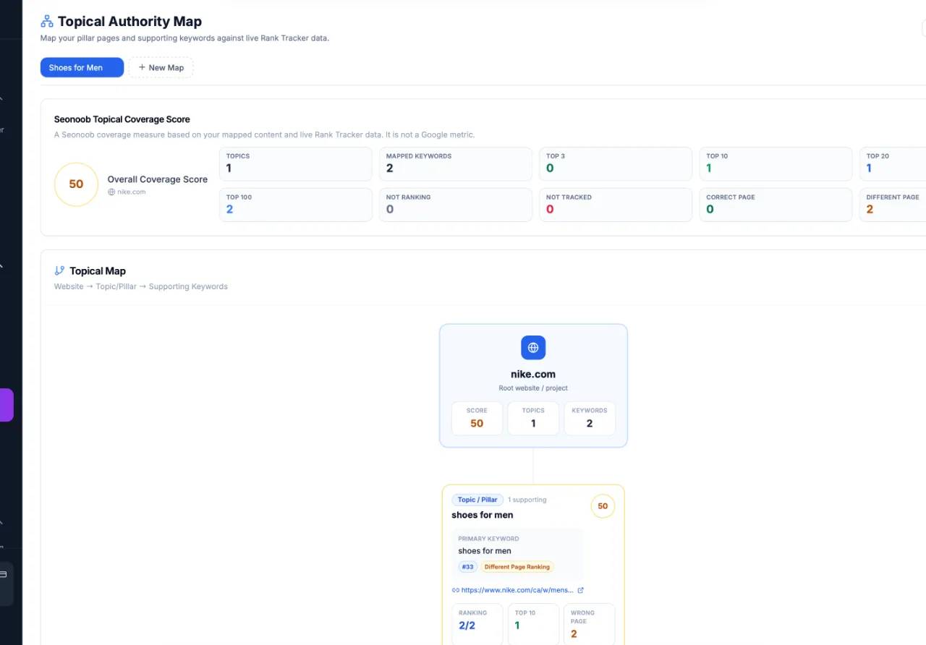Create a map with the New Map button
The height and width of the screenshot is (645, 926).
coord(161,67)
